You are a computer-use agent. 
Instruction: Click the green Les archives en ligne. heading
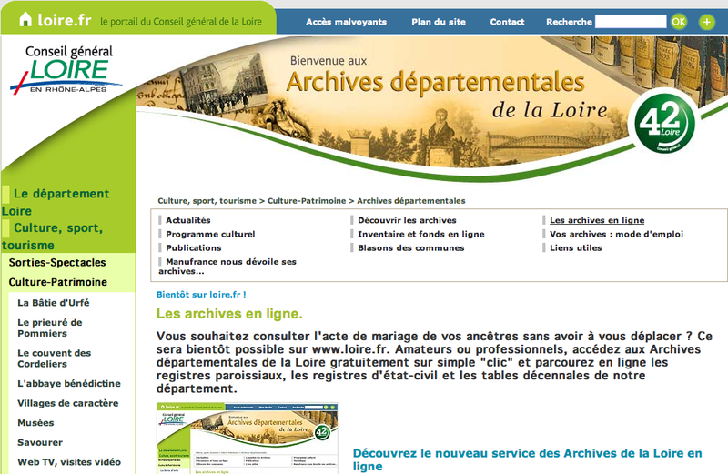pyautogui.click(x=229, y=314)
